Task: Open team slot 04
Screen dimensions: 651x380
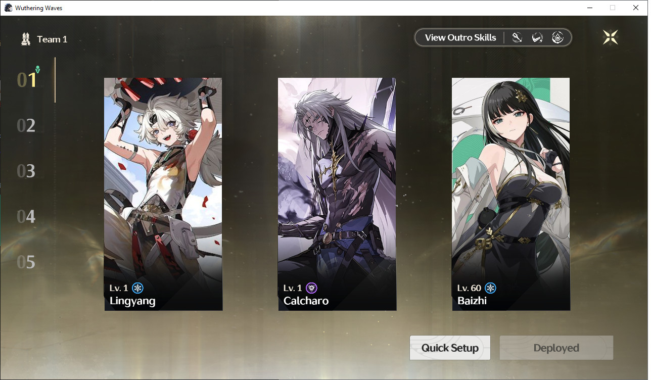Action: click(x=26, y=217)
